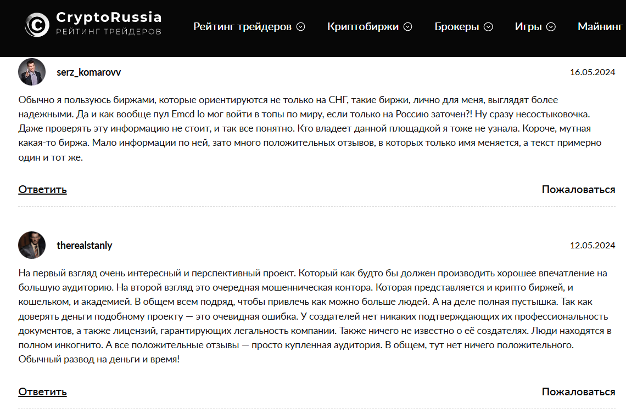The height and width of the screenshot is (420, 626).
Task: Open the therealstanly username
Action: tap(84, 246)
